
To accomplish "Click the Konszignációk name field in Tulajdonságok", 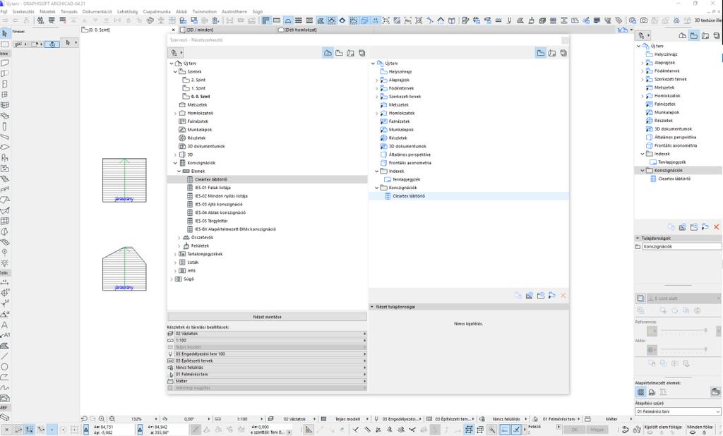I will pos(682,247).
